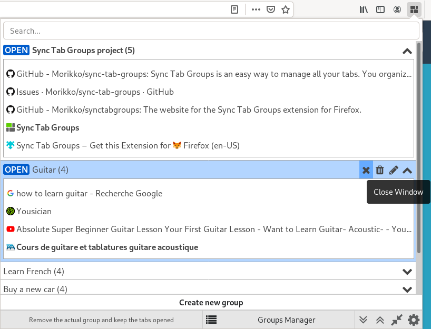Click the popup vertical scrollbar
Image resolution: width=431 pixels, height=329 pixels.
tap(419, 148)
